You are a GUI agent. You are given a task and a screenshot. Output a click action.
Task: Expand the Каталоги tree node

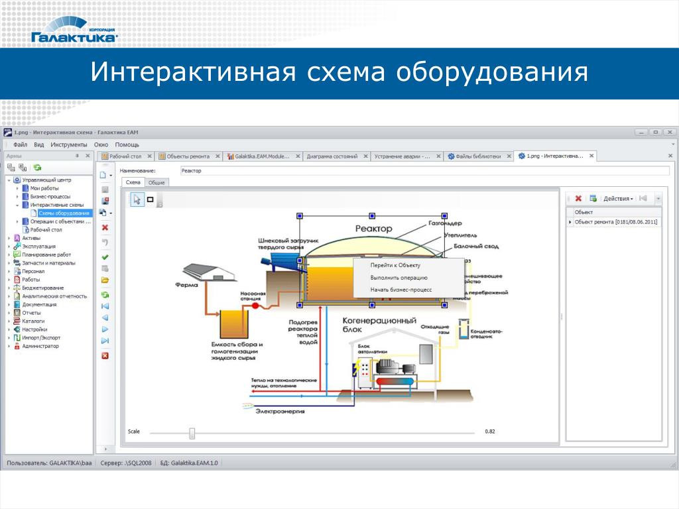click(x=9, y=321)
